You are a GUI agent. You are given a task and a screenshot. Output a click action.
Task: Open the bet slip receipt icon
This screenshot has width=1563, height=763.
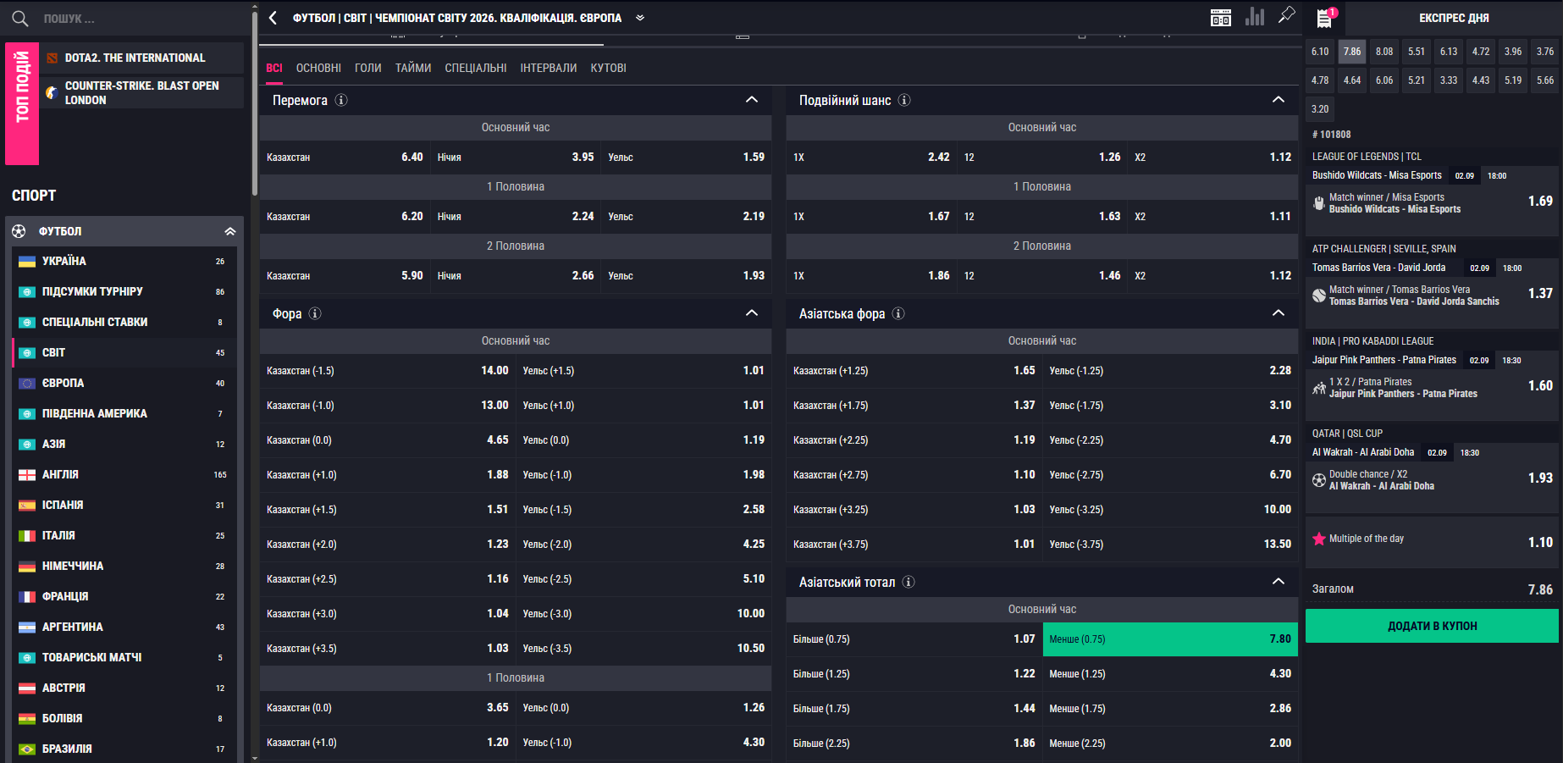(x=1324, y=19)
